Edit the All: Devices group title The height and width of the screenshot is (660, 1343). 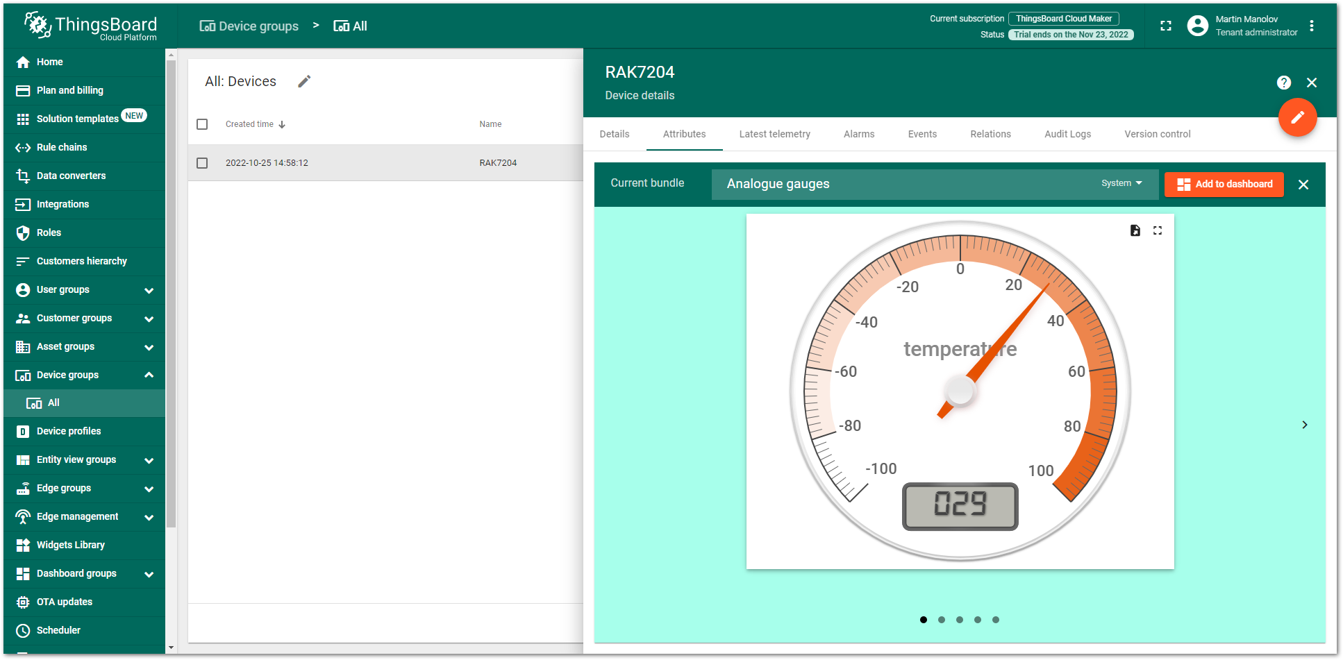pyautogui.click(x=304, y=82)
